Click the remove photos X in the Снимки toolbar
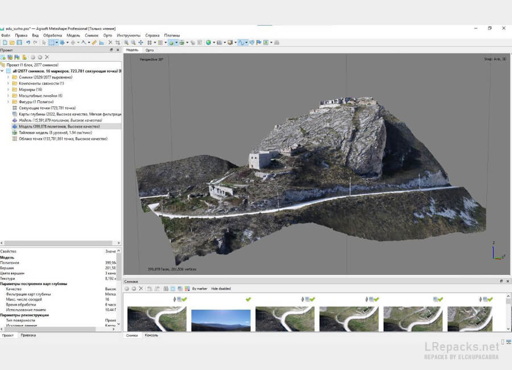The height and width of the screenshot is (370, 512). (x=141, y=289)
